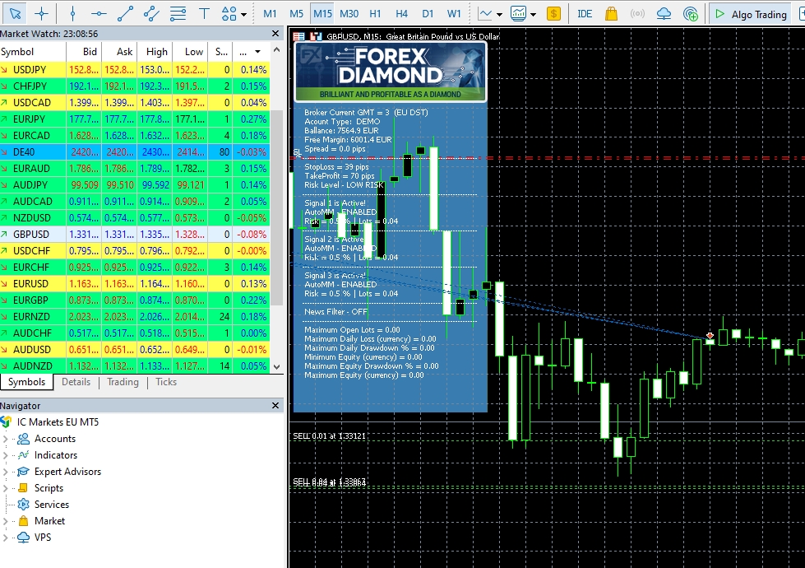Image resolution: width=805 pixels, height=568 pixels.
Task: Open the Market shopping bag icon
Action: 611,14
